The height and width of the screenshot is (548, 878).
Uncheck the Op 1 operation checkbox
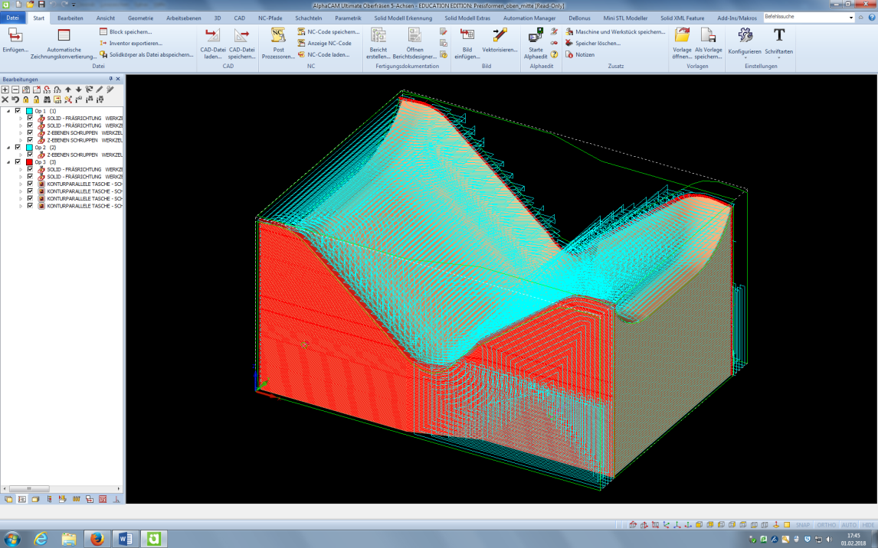(x=18, y=111)
